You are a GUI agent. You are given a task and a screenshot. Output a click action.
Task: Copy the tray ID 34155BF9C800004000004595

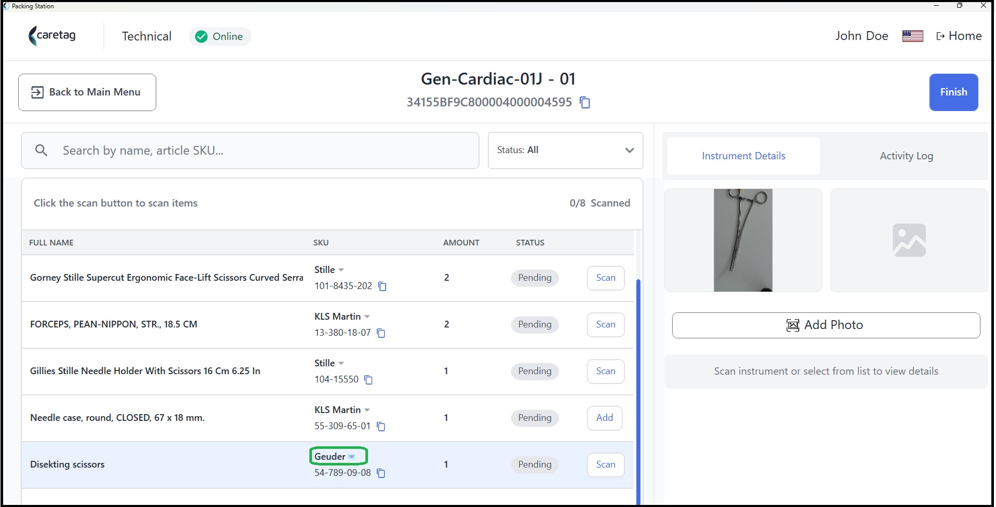585,102
